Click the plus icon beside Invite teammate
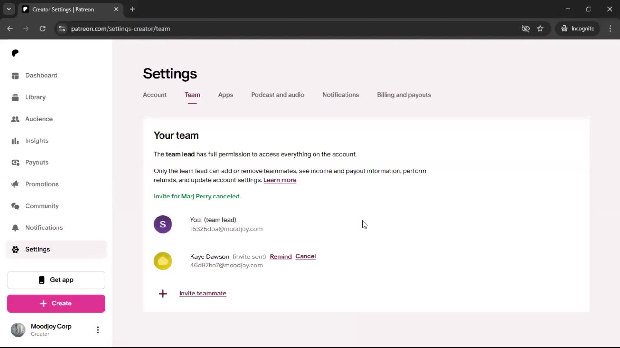This screenshot has width=620, height=348. click(x=163, y=294)
